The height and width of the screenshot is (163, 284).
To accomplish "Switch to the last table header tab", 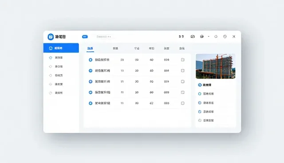I will [182, 48].
